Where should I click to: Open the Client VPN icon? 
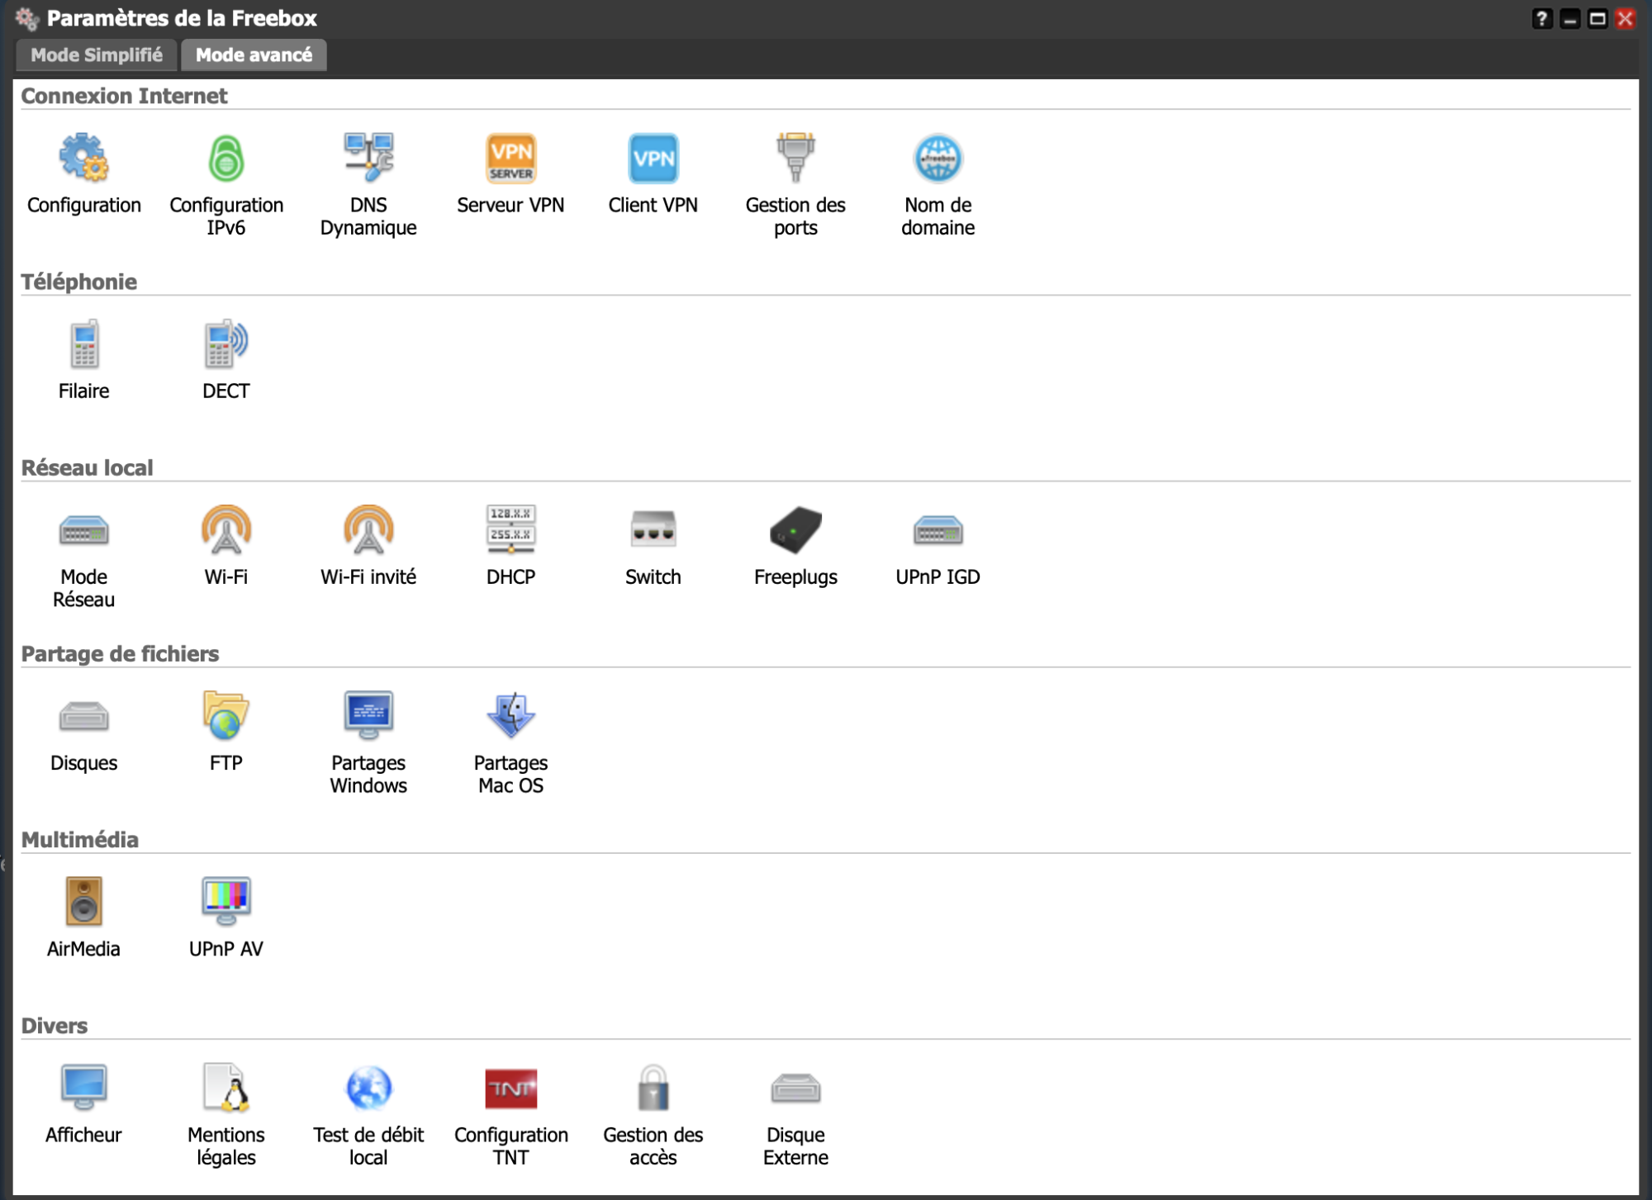[653, 158]
